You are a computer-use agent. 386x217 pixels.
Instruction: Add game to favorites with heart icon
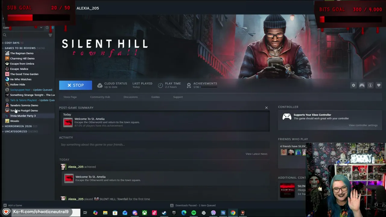(379, 85)
